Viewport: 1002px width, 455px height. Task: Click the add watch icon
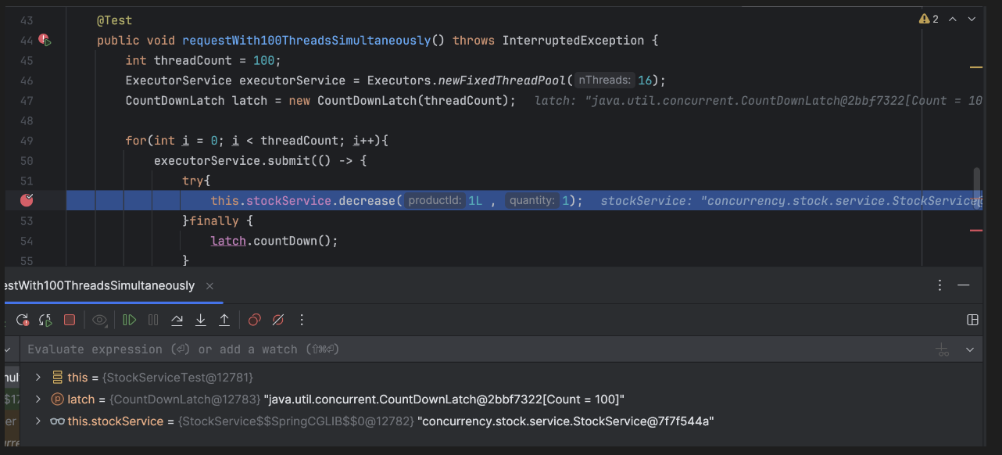(x=943, y=350)
